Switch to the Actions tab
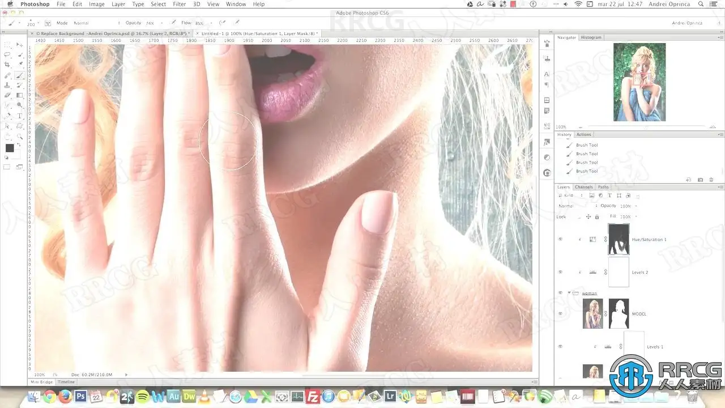This screenshot has width=725, height=408. pos(583,134)
